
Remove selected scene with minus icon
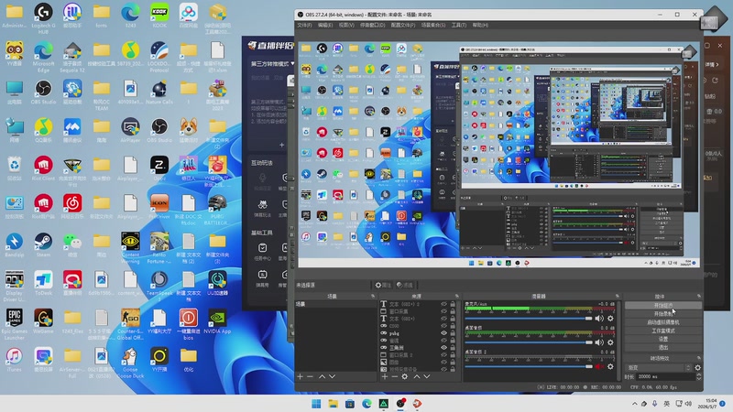click(x=310, y=376)
